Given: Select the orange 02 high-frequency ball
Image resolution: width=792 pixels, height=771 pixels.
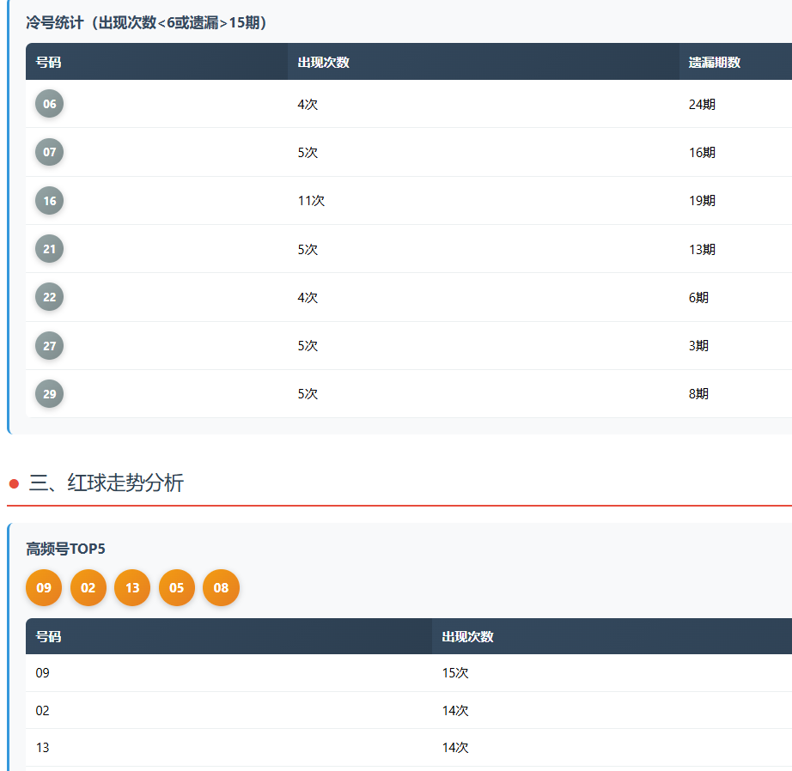Looking at the screenshot, I should click(88, 588).
